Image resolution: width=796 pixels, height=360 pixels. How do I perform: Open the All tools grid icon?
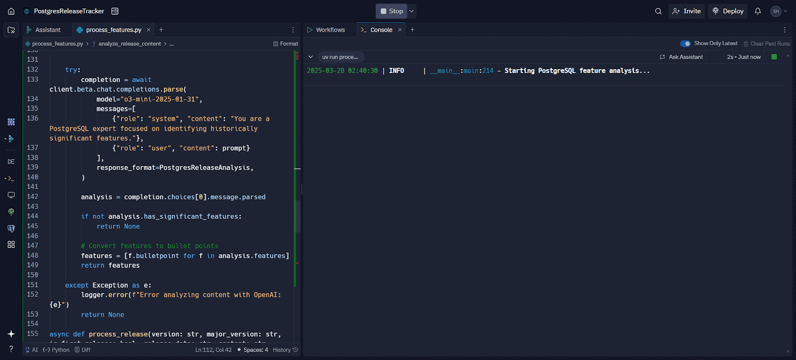[x=11, y=244]
